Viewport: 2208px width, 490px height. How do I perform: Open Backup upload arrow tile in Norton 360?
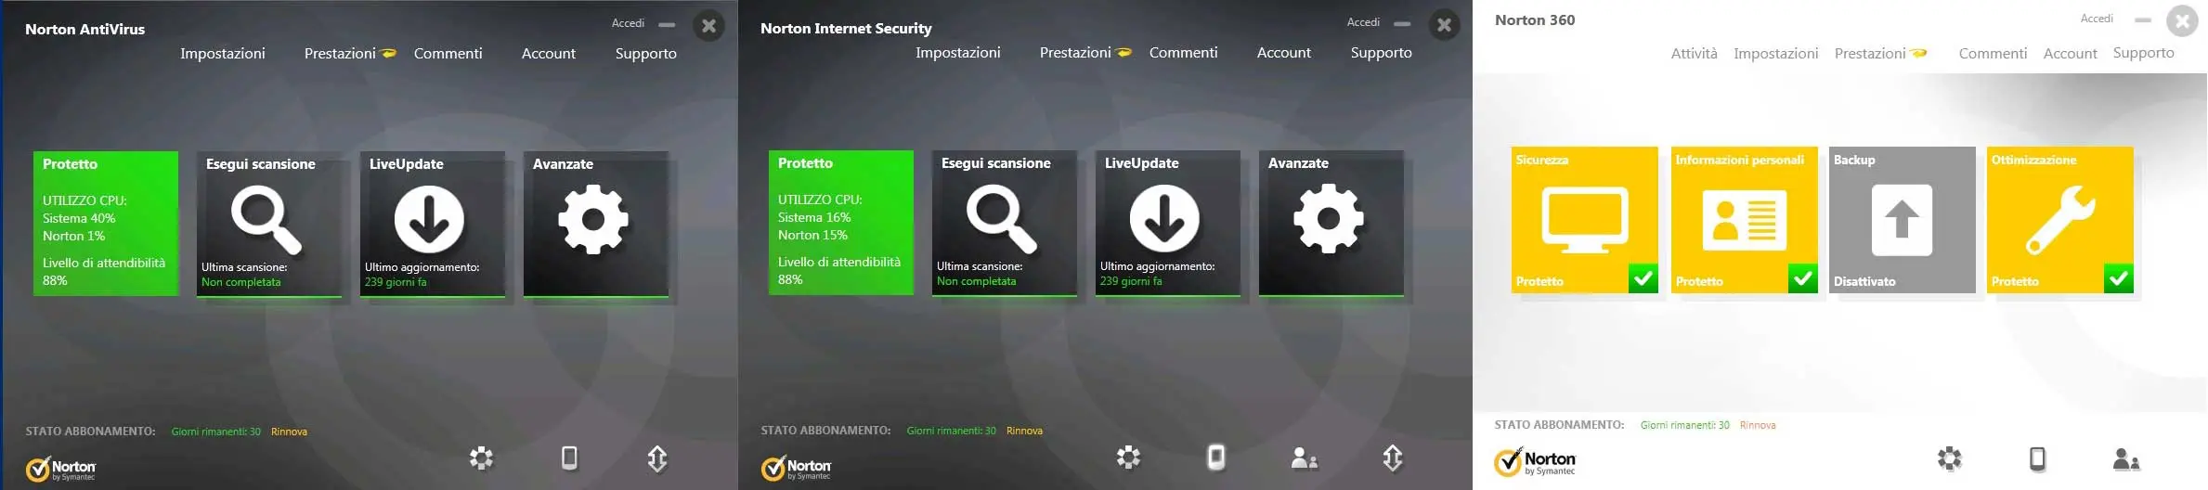point(1903,220)
